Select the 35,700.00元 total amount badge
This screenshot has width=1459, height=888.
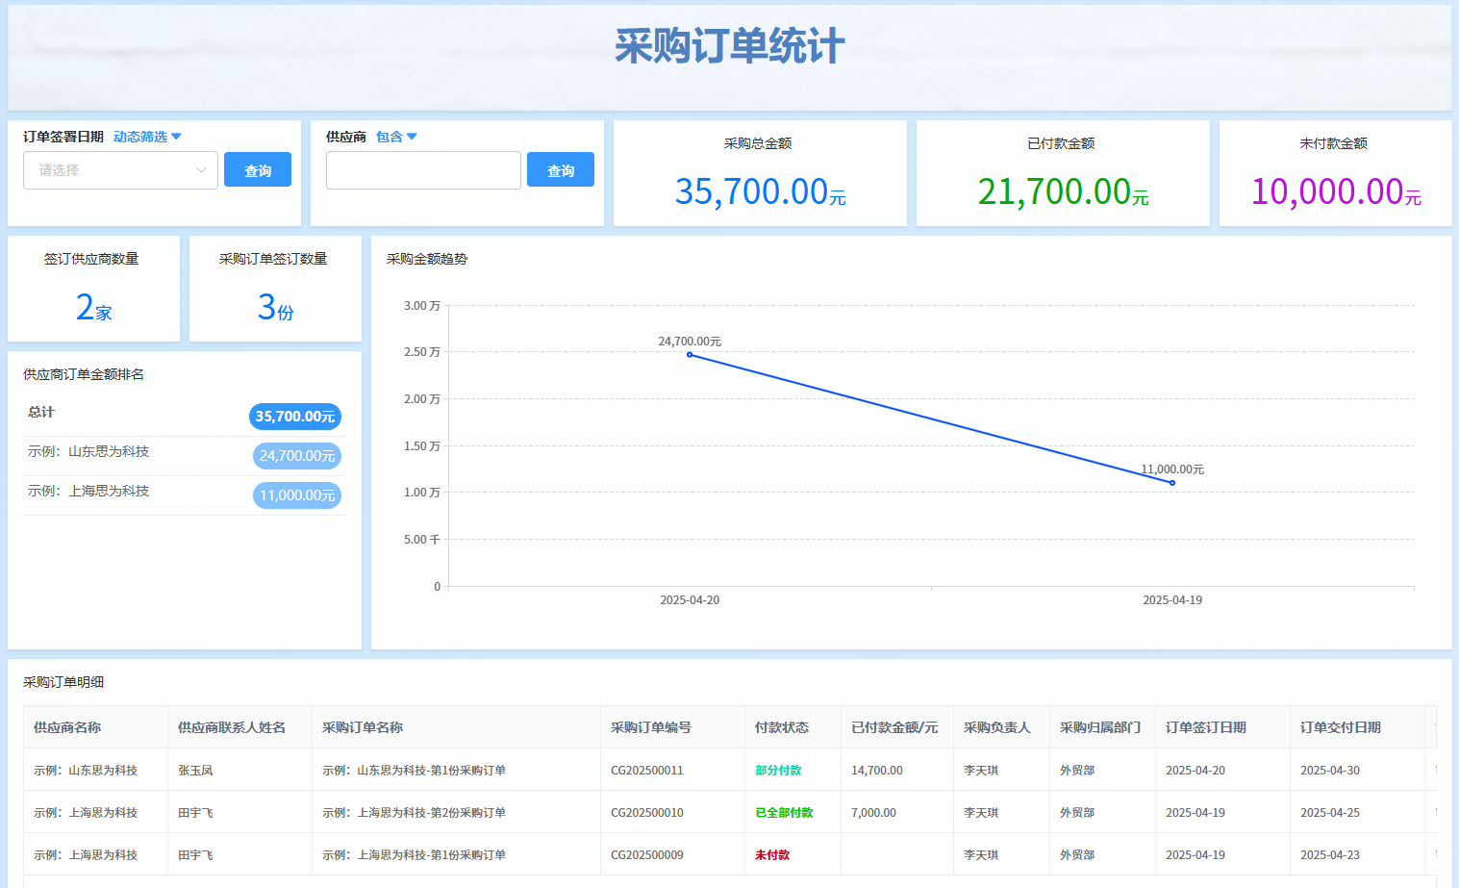(295, 417)
